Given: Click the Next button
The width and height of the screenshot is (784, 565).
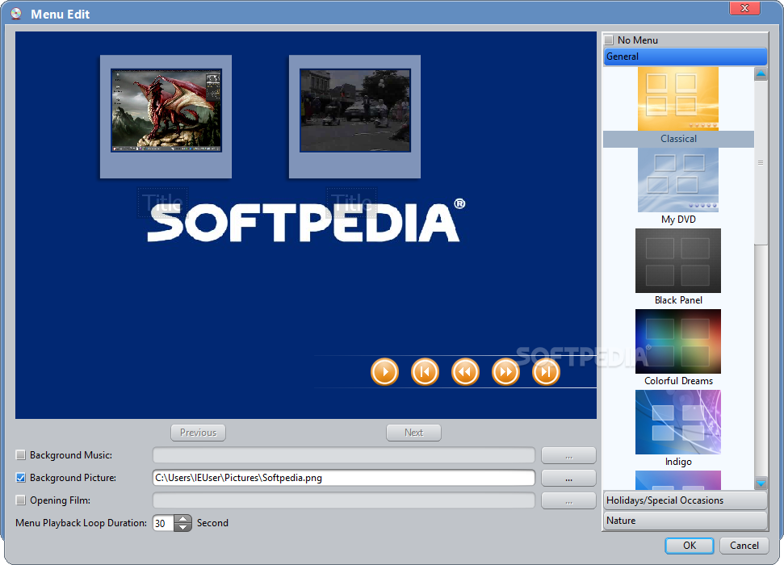Looking at the screenshot, I should click(413, 433).
